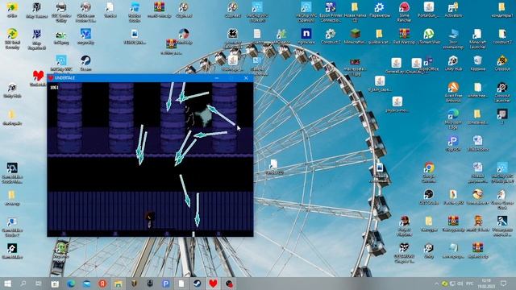Open the Windows Start menu
This screenshot has height=290, width=516.
pos(7,284)
